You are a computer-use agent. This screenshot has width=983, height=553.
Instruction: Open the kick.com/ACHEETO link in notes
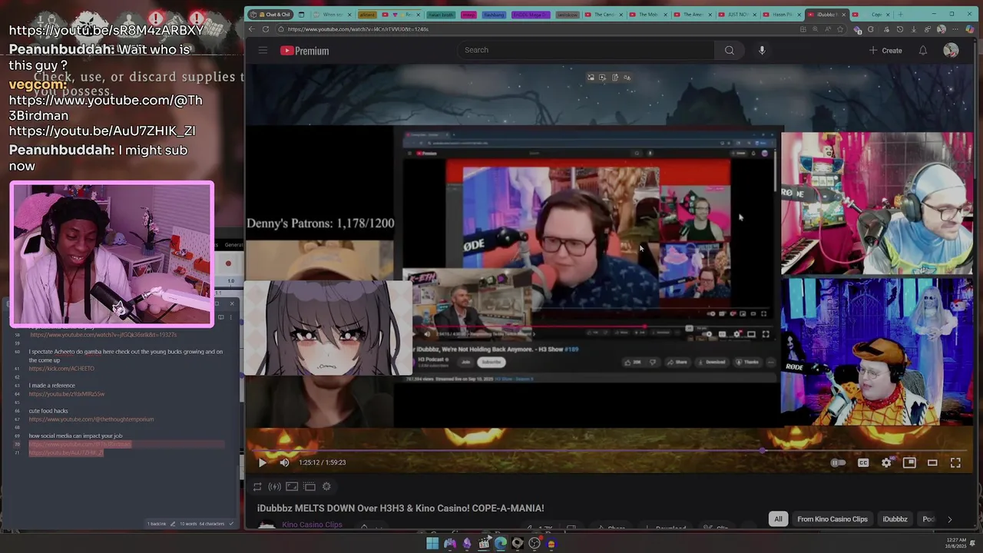pyautogui.click(x=61, y=369)
